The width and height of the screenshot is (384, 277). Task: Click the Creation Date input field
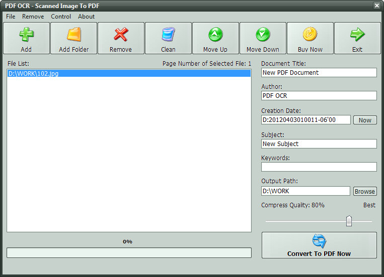click(306, 120)
